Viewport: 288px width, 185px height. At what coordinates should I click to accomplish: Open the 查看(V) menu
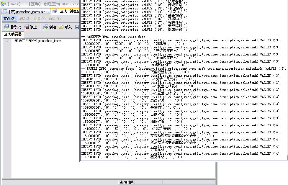click(x=39, y=19)
